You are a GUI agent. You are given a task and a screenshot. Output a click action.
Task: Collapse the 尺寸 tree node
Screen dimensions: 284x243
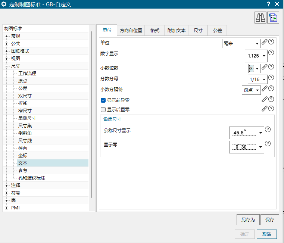(6, 66)
